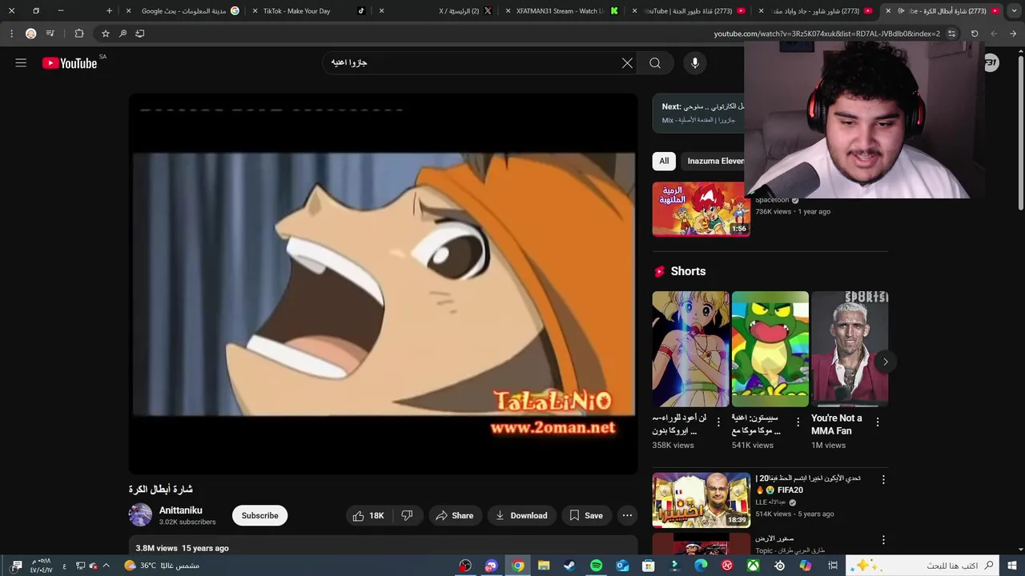1025x576 pixels.
Task: Open the FIFA20 18:39 video thumbnail
Action: click(701, 500)
